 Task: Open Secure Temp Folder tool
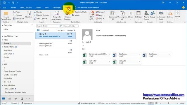[x=6, y=15]
